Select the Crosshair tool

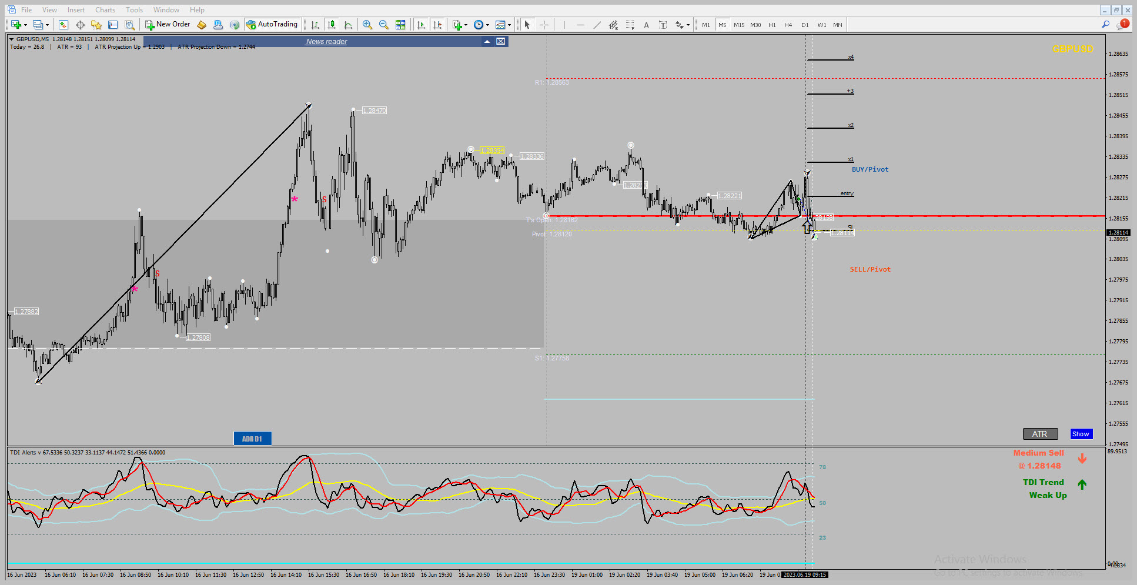(x=544, y=25)
